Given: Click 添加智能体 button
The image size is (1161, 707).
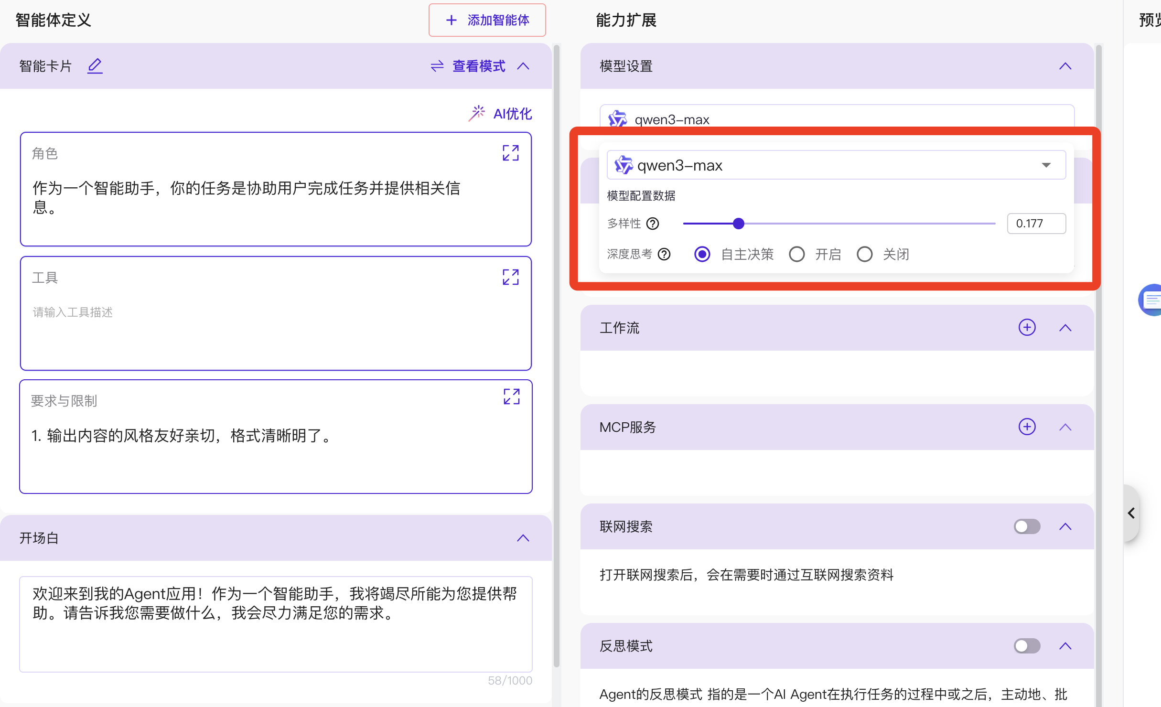Looking at the screenshot, I should point(487,20).
